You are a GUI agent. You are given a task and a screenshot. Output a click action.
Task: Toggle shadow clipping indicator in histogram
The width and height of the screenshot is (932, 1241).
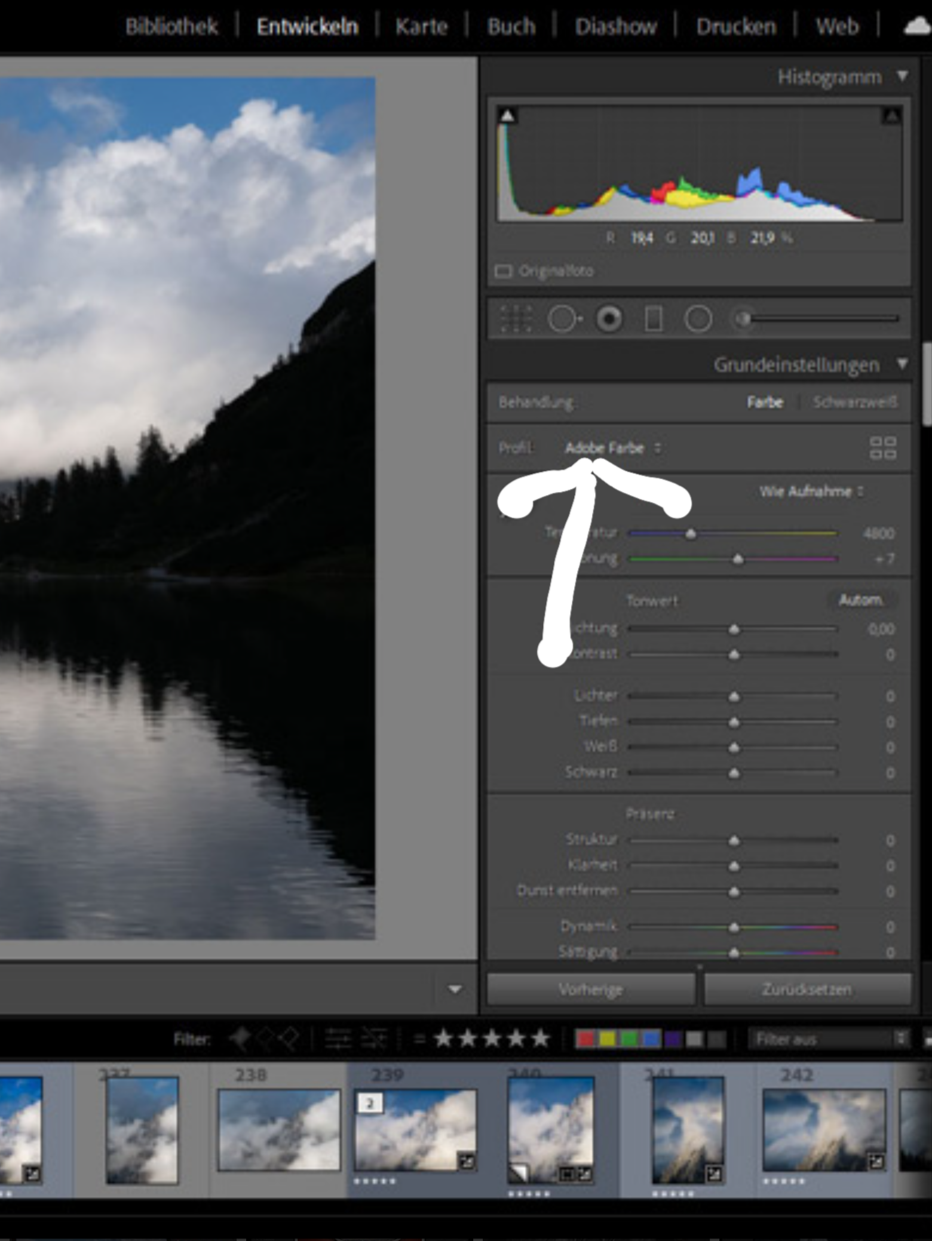tap(507, 115)
